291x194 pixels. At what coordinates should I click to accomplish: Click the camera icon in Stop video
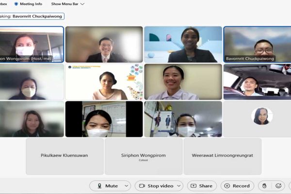142,186
